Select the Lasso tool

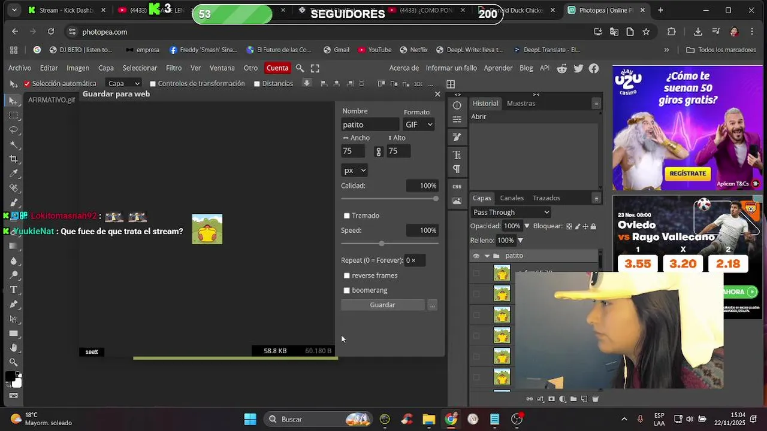[14, 130]
